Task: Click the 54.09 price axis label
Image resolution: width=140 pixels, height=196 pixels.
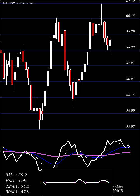Action: (x=130, y=111)
